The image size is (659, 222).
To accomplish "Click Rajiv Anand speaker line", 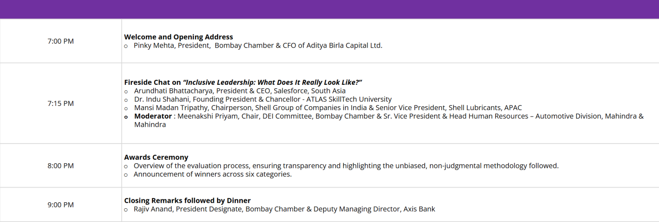I will [x=284, y=209].
